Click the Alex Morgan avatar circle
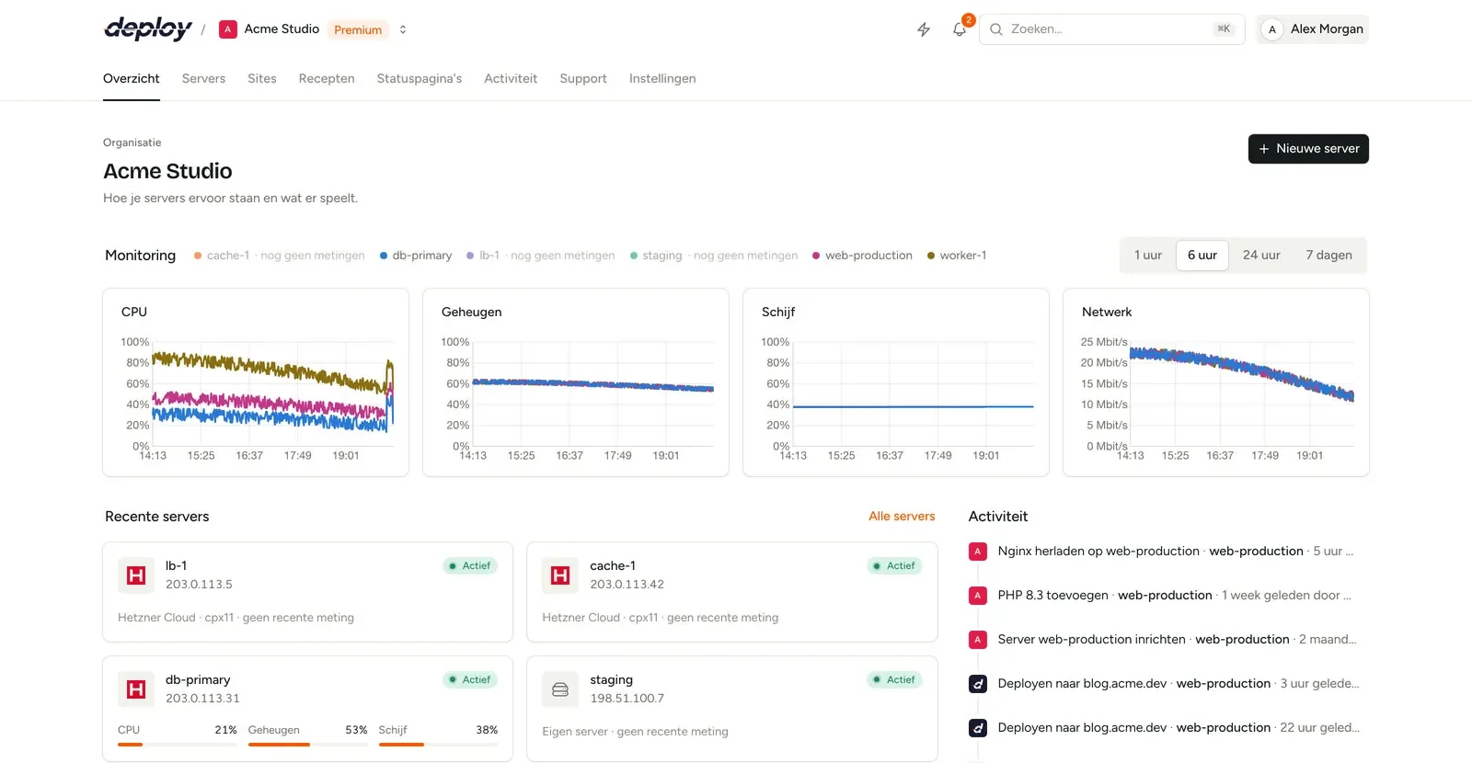Screen dimensions: 1472x763 pyautogui.click(x=1272, y=29)
